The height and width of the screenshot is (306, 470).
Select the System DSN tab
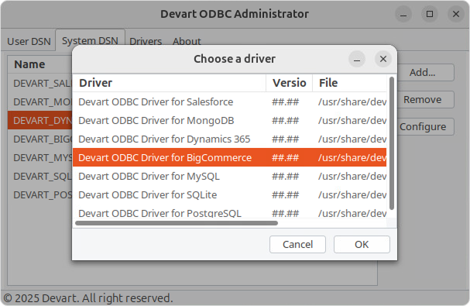tap(90, 40)
